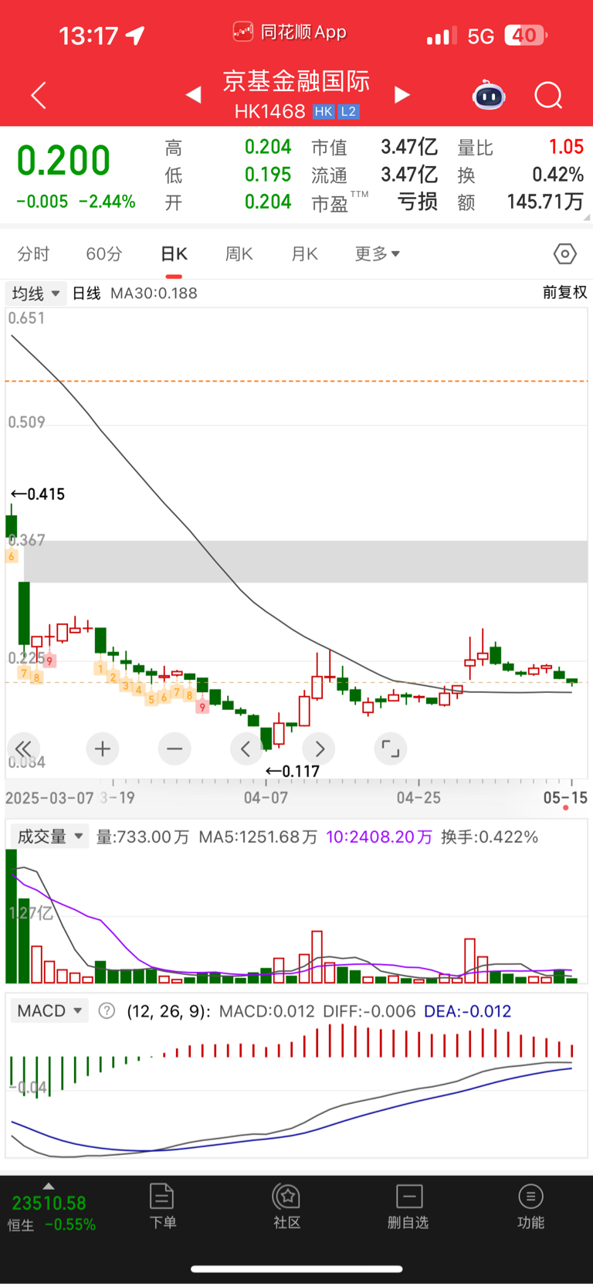Tap change percent -2.44%
Viewport: 593px width, 1284px height.
[x=107, y=202]
